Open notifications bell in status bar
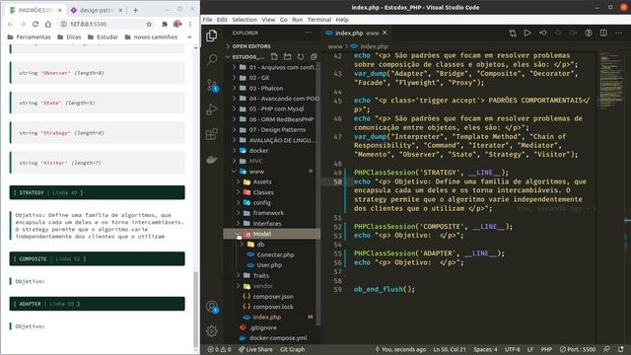Viewport: 631px width, 355px height. 621,349
